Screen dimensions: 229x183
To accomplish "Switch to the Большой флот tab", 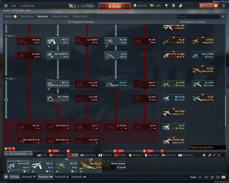I will tap(60, 16).
